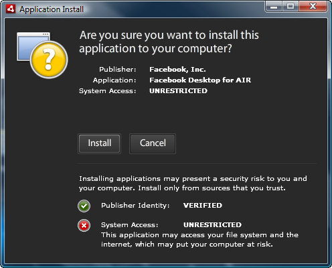Click the Install button
The height and width of the screenshot is (268, 332).
[x=99, y=143]
